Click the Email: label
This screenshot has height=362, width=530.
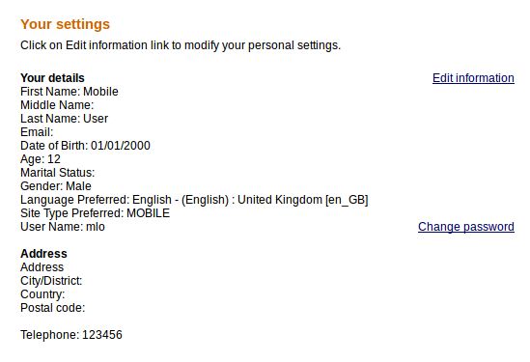point(37,132)
